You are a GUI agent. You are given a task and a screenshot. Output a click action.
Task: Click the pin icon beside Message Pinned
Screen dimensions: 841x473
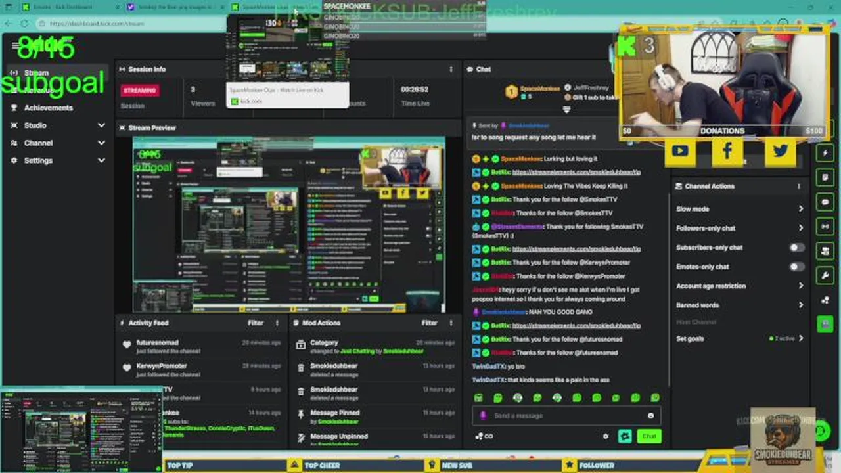tap(300, 415)
